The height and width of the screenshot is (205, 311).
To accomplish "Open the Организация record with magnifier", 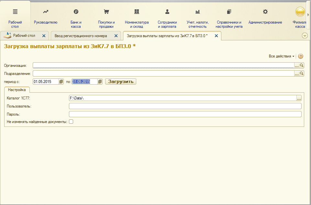I will point(302,66).
